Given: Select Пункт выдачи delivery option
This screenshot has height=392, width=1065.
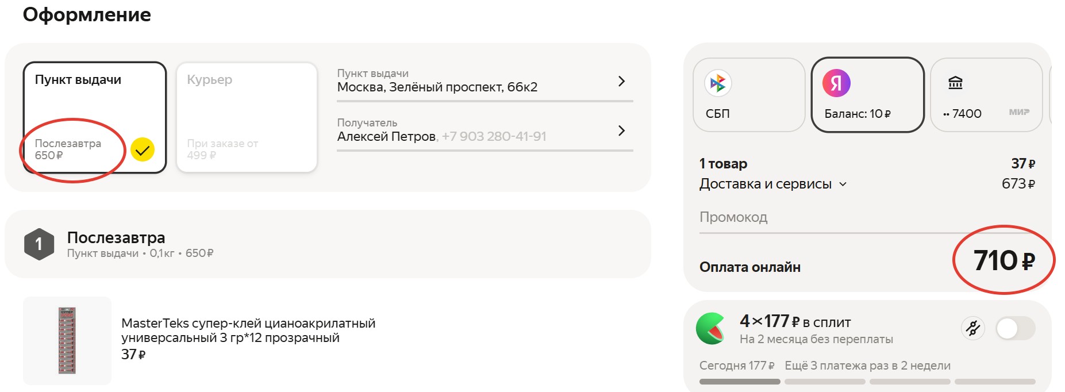Looking at the screenshot, I should tap(95, 117).
